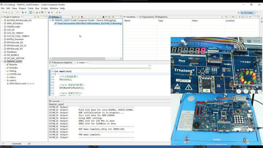
Task: Open XDS100v2.ccxml in Project Explorer
Action: coord(18,83)
